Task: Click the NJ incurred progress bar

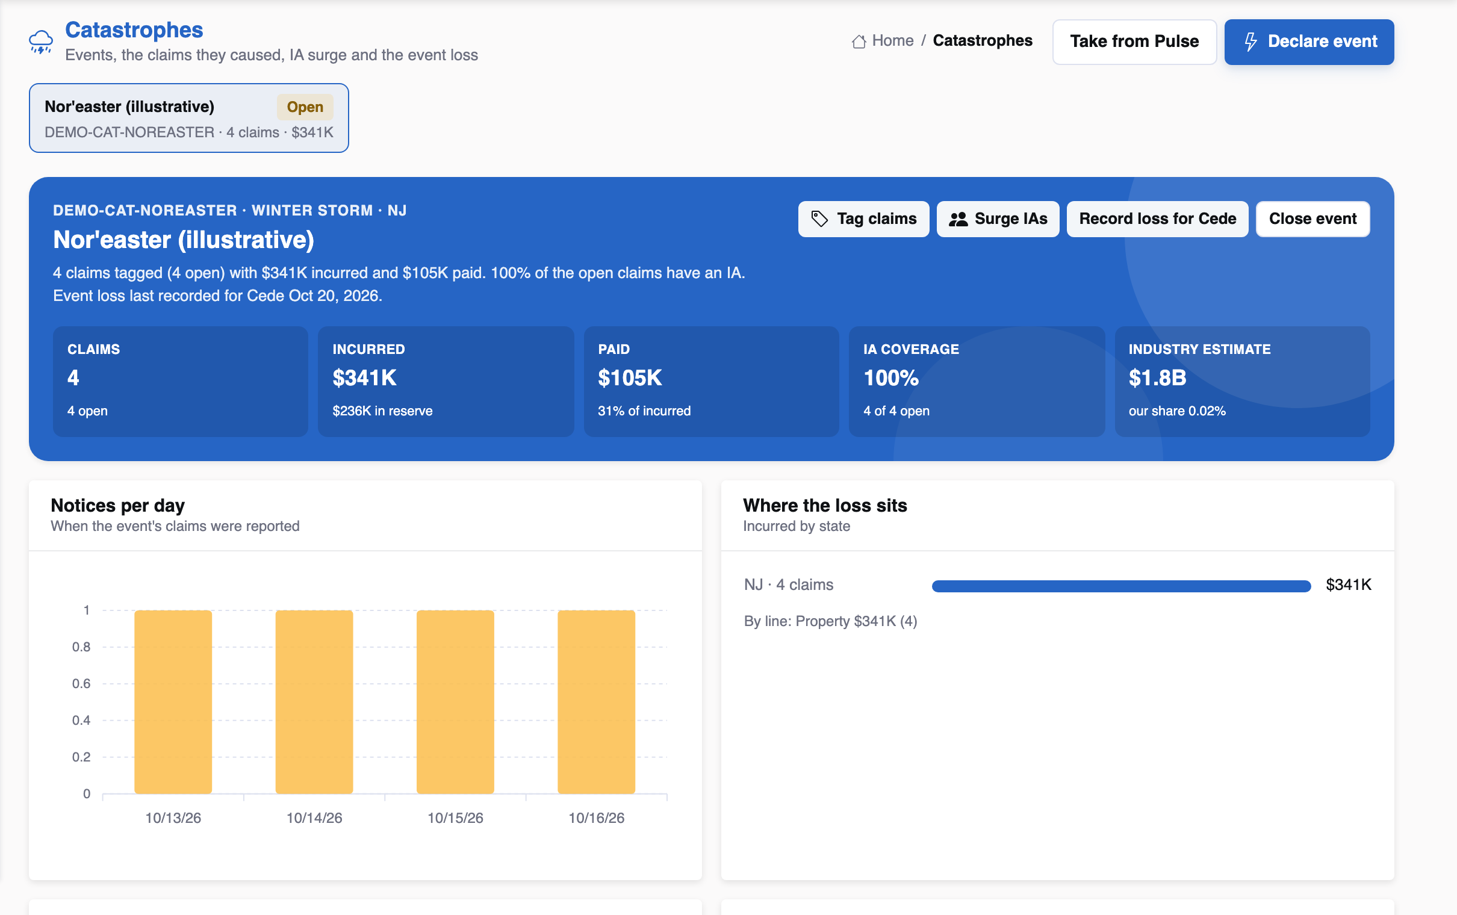Action: 1121,586
